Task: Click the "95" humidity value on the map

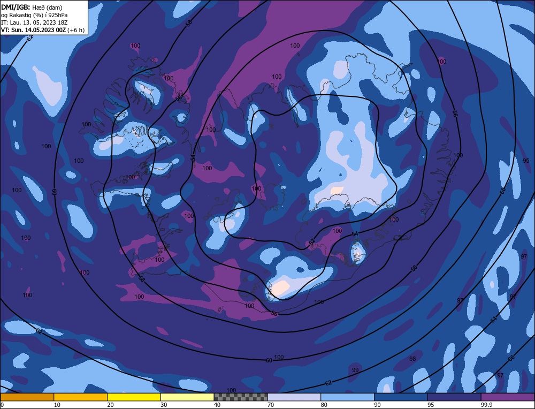Action: coord(526,161)
